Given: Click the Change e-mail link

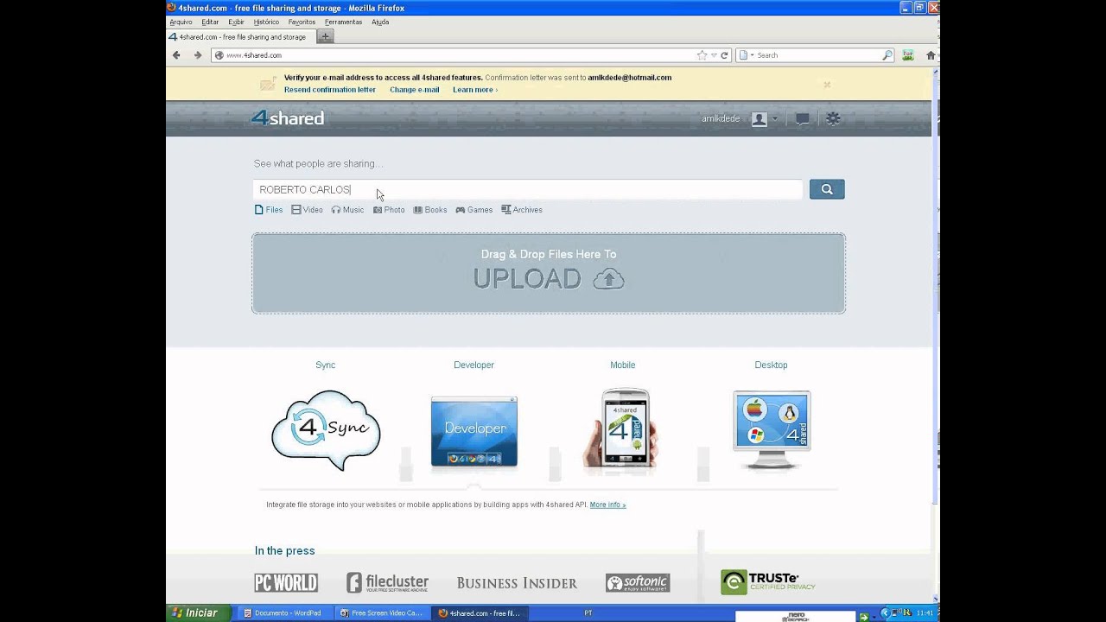Looking at the screenshot, I should click(414, 90).
